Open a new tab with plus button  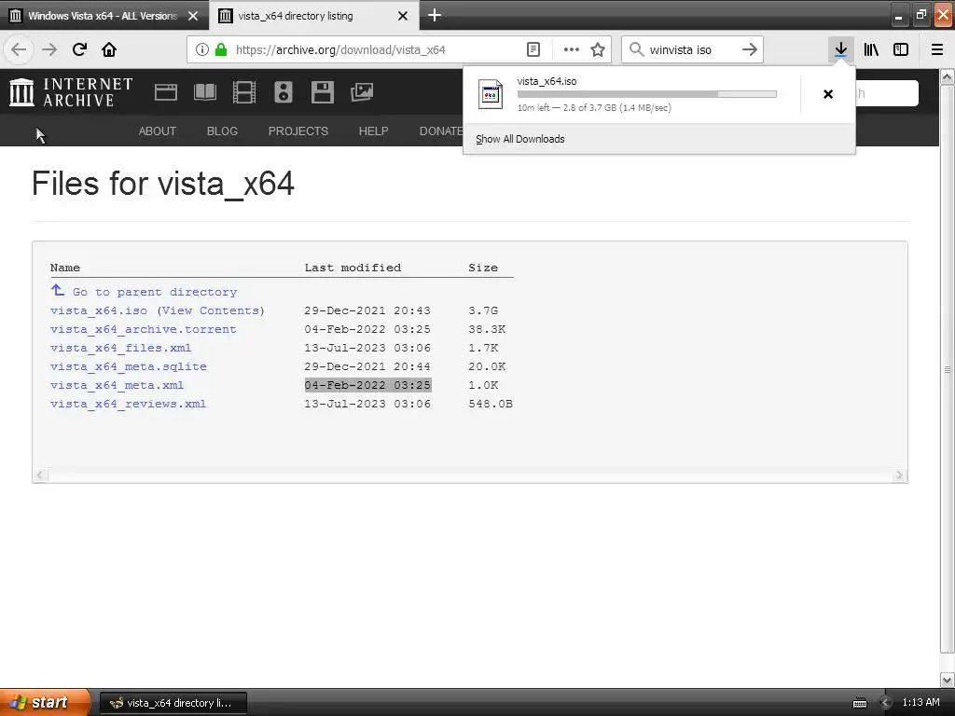click(435, 15)
